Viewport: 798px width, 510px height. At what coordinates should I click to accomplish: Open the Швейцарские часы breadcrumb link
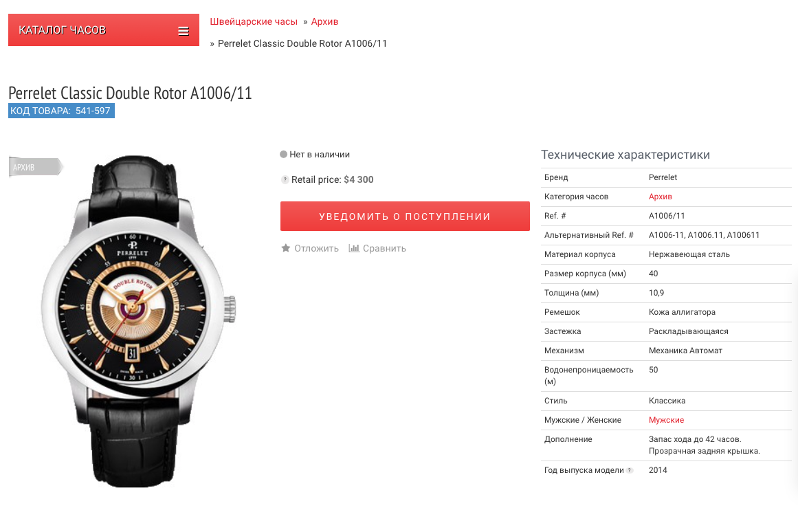tap(254, 21)
